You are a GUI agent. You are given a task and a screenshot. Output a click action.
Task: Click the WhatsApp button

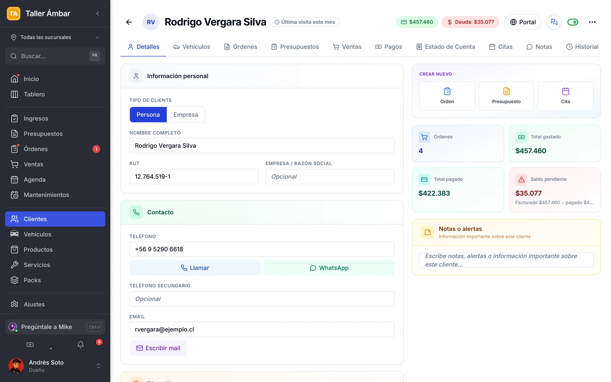[x=329, y=268]
